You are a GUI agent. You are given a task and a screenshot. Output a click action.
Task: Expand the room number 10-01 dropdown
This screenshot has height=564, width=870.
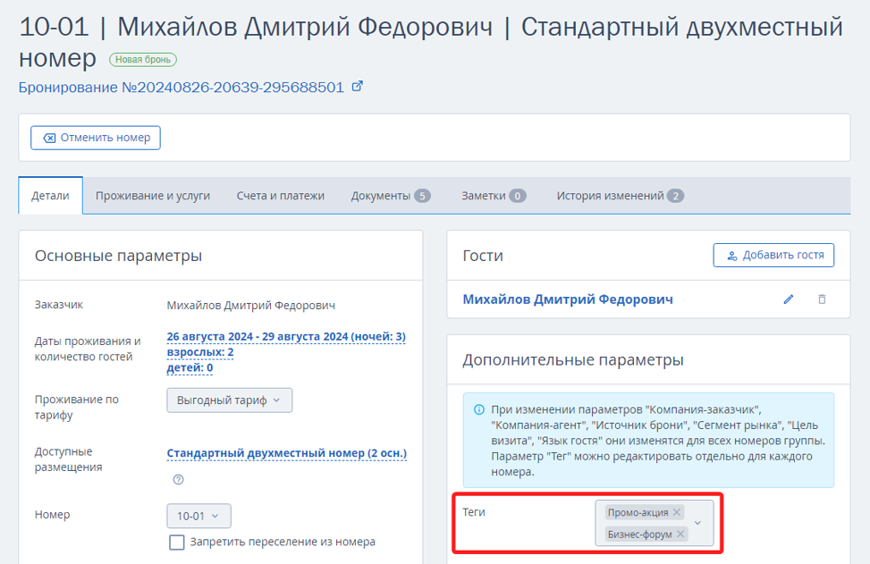198,517
